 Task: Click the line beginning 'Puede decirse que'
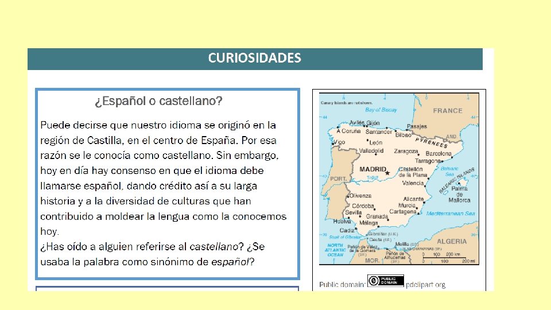[158, 126]
